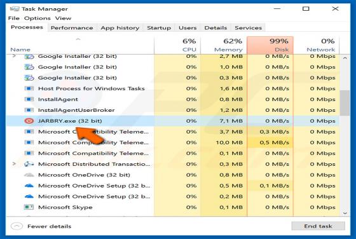Click the Microsoft Skype process icon
Screen dimensions: 356x239
(x=29, y=207)
